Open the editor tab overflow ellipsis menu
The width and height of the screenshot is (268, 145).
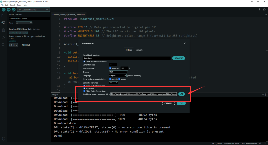pyautogui.click(x=265, y=14)
